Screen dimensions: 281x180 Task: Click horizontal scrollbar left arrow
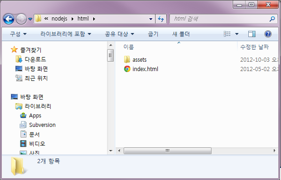[119, 151]
